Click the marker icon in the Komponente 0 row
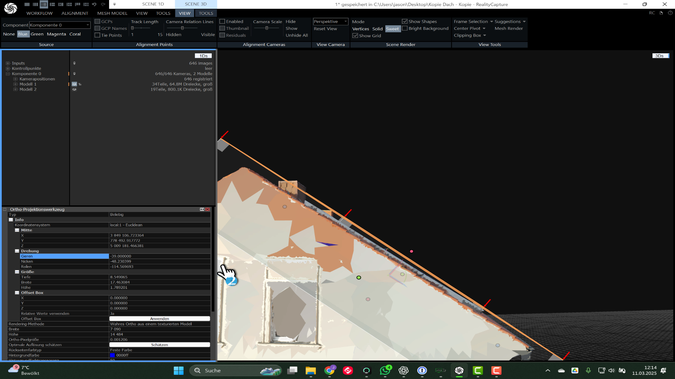Viewport: 675px width, 379px height. pos(74,74)
